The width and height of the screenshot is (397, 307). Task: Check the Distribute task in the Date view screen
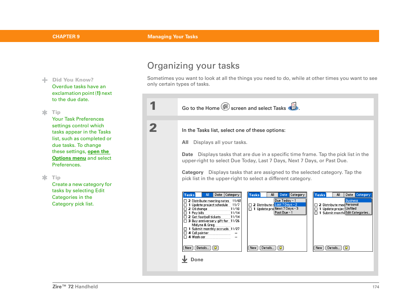point(250,205)
